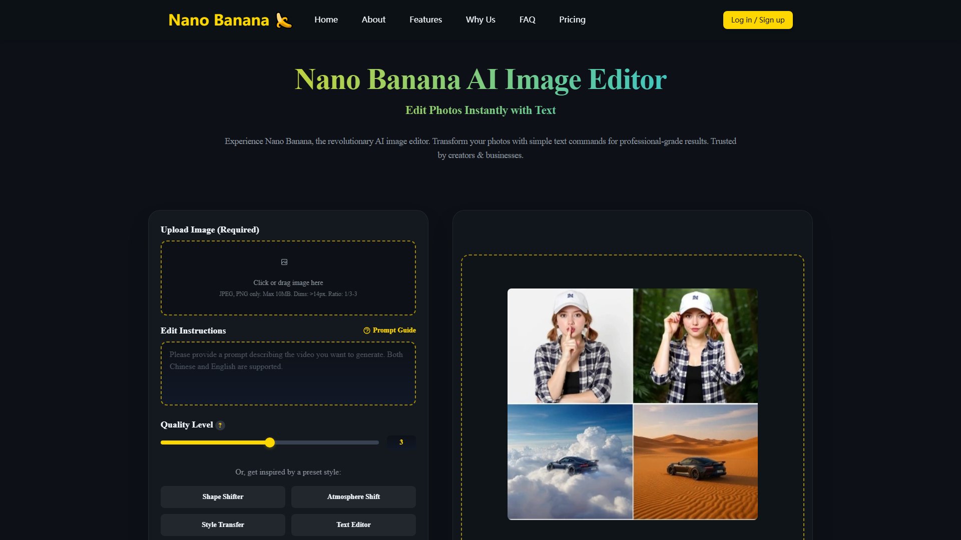
Task: Click the sample thumbnail of car in desert
Action: [695, 462]
